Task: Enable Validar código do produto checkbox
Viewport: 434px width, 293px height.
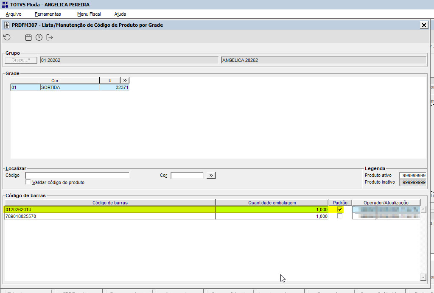Action: pyautogui.click(x=28, y=182)
